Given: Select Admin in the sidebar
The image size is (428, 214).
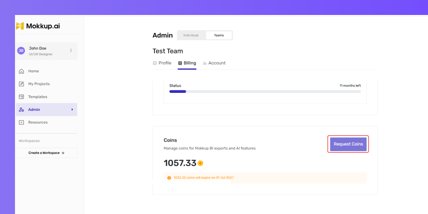Looking at the screenshot, I should pyautogui.click(x=46, y=110).
